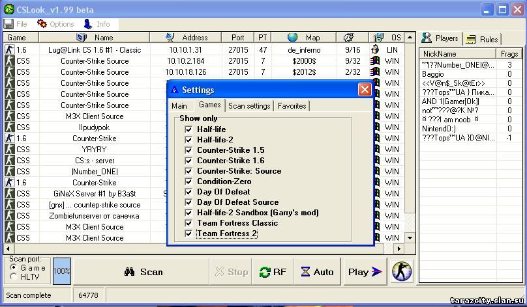Image resolution: width=527 pixels, height=307 pixels.
Task: Sort servers by Map globe column
Action: pyautogui.click(x=303, y=38)
